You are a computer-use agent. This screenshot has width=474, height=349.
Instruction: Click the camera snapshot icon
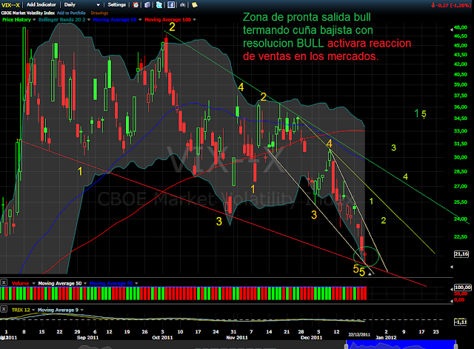[x=183, y=5]
